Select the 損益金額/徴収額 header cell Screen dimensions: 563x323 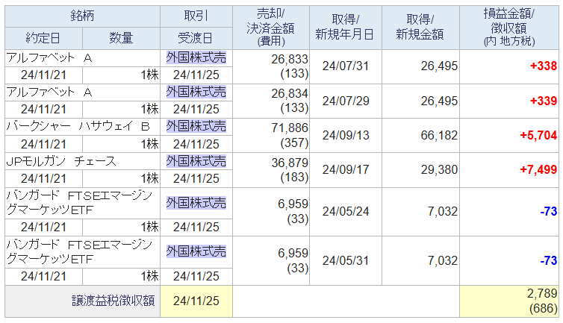coord(509,28)
